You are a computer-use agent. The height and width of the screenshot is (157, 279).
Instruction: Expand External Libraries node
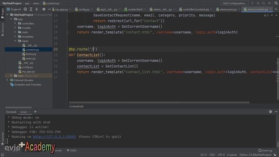tap(7, 80)
